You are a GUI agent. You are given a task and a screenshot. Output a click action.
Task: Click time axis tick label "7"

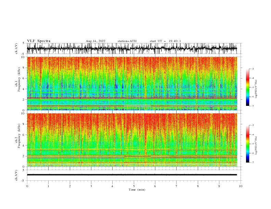(177, 186)
